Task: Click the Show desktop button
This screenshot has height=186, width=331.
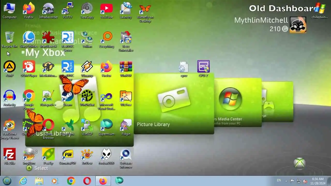Action: point(329,181)
